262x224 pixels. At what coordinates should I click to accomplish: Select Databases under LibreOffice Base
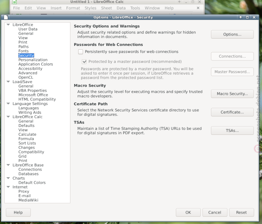(x=28, y=174)
